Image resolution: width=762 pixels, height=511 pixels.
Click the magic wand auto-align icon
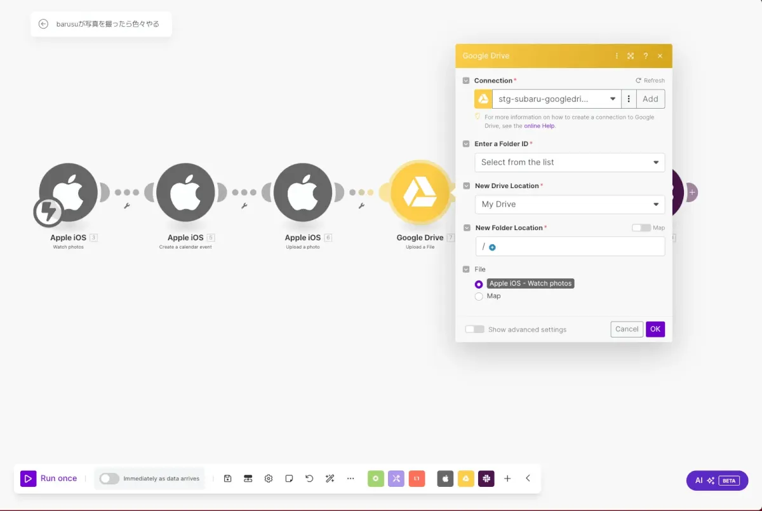pos(330,479)
